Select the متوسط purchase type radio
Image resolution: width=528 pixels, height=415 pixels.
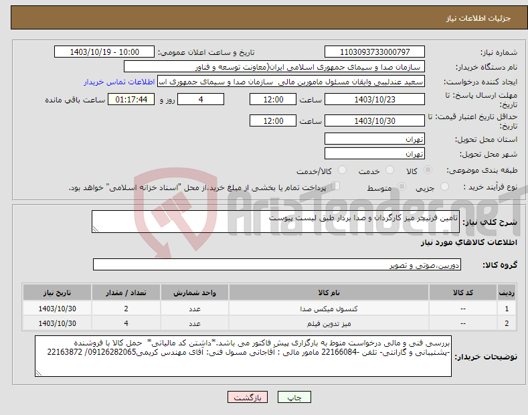(x=402, y=186)
